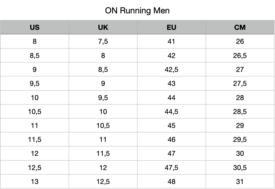Screen dimensions: 275x189
Task: Click the EU column header
Action: pos(171,27)
